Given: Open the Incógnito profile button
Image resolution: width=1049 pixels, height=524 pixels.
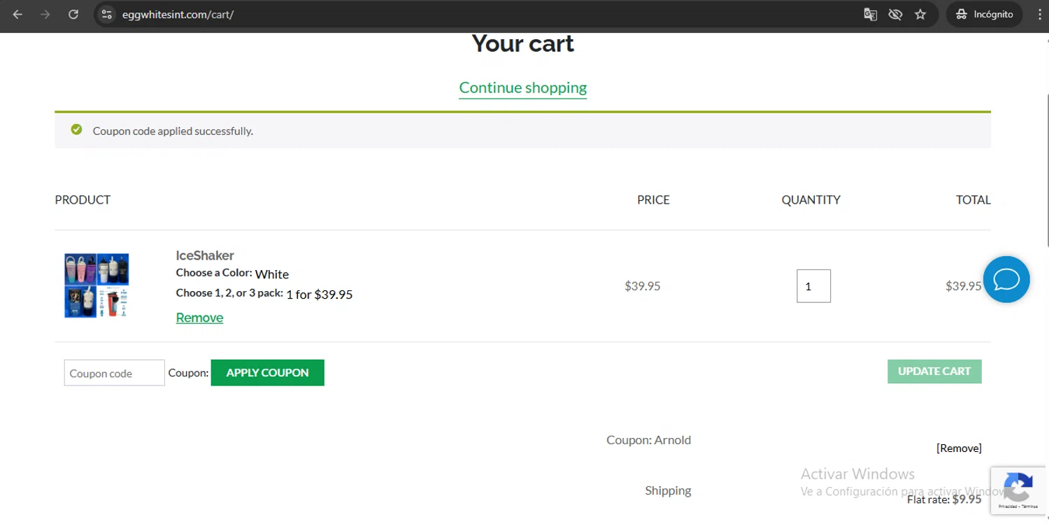Looking at the screenshot, I should click(x=984, y=14).
